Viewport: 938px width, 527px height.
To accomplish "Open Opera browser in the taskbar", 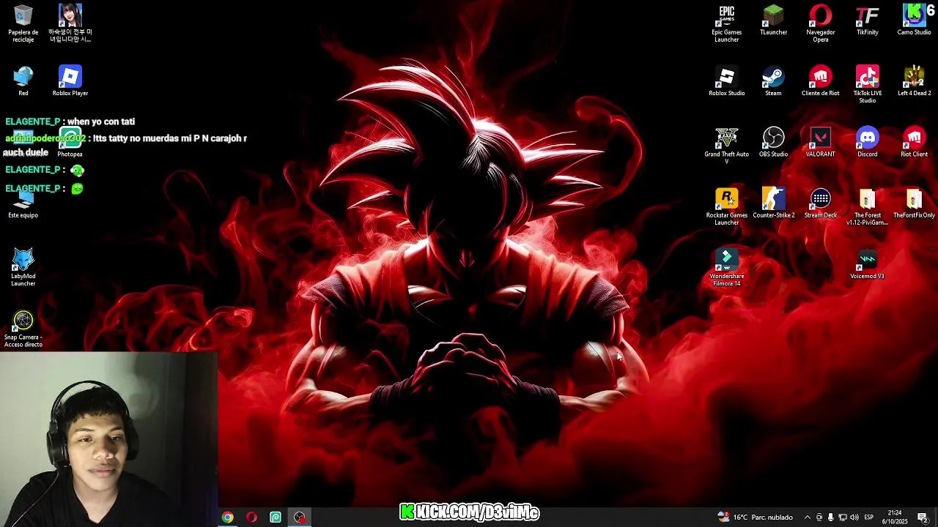I will coord(251,517).
